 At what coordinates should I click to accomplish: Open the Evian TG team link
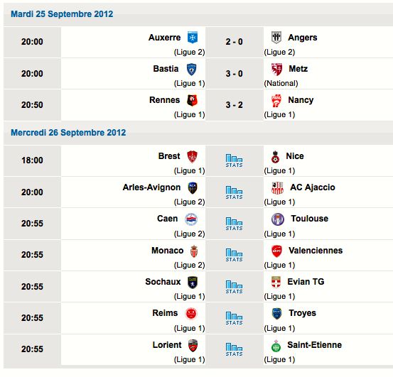click(x=306, y=282)
